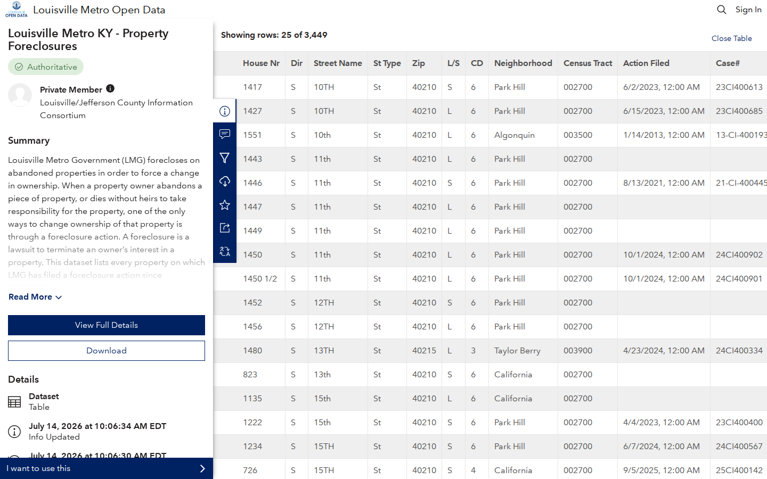Click the Louisville Metro Open Data title
This screenshot has width=767, height=479.
[99, 10]
